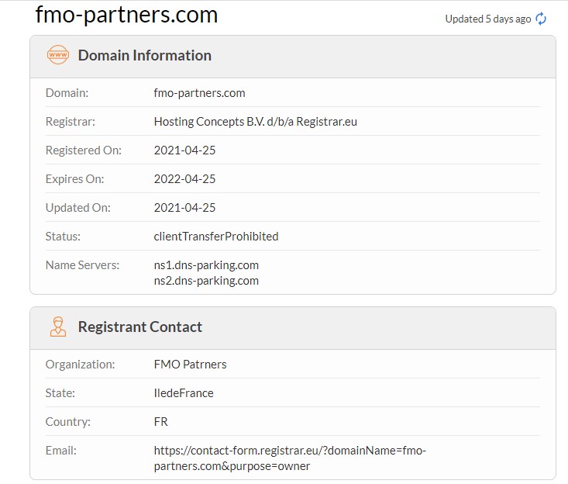Click the Registered On date 2021-04-25
The image size is (568, 484).
coord(184,150)
